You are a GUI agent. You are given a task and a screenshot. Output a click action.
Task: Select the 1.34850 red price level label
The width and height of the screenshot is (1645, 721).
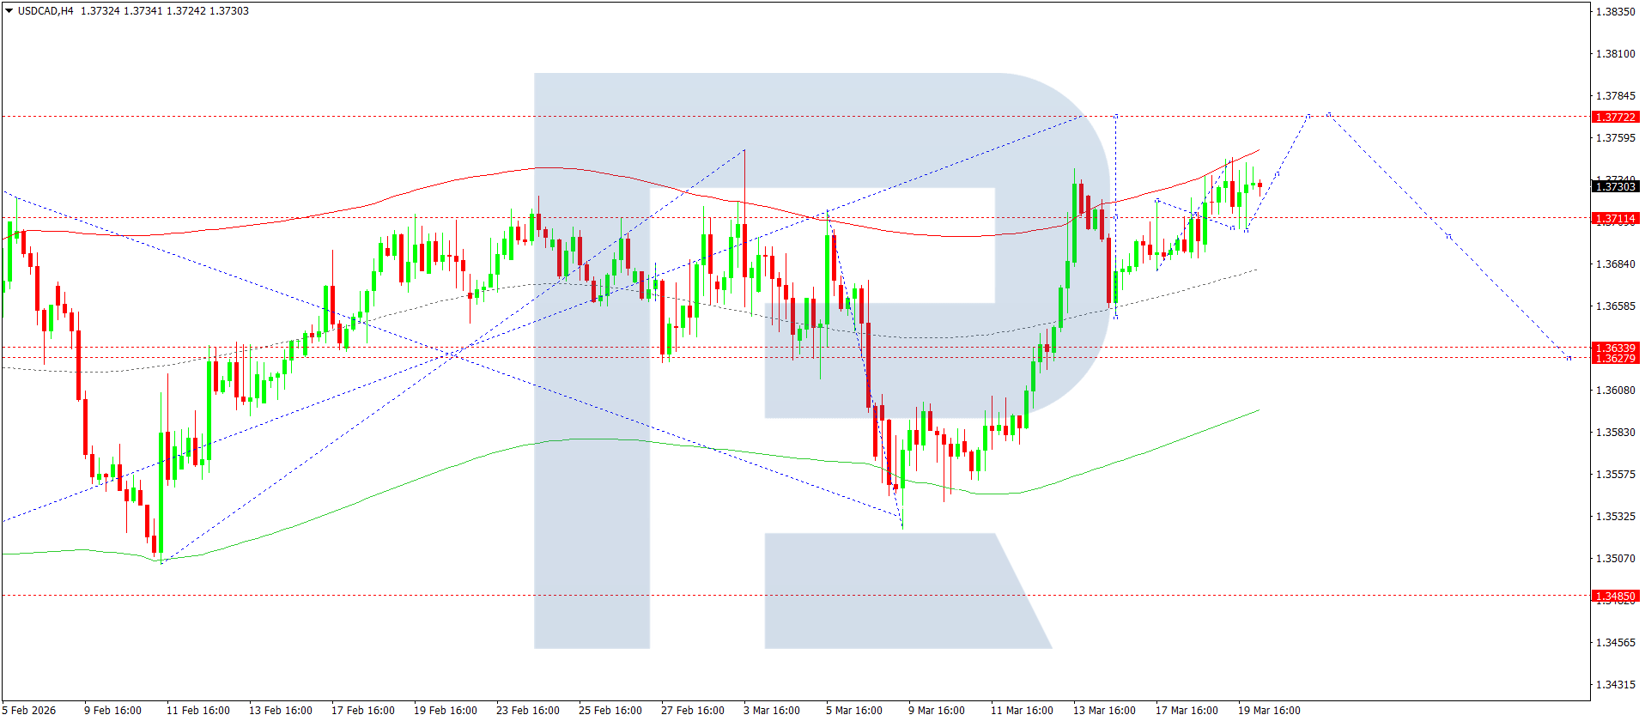1614,596
